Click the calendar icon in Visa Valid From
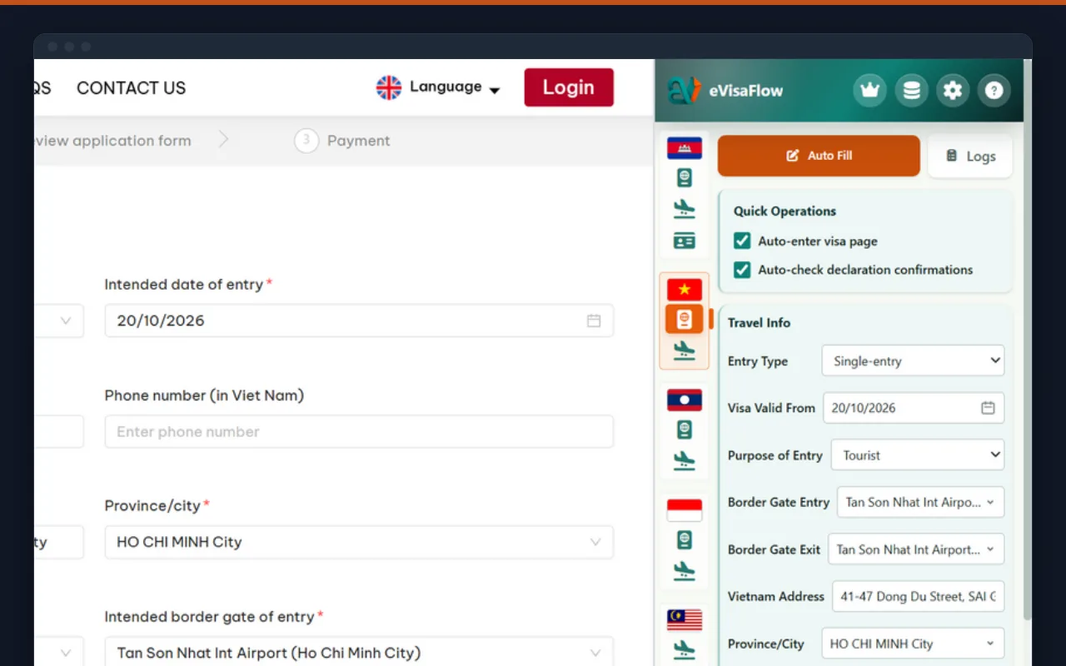 [988, 408]
